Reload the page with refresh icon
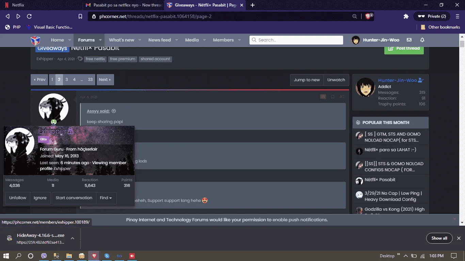Screen dimensions: 465x261 [x=29, y=16]
